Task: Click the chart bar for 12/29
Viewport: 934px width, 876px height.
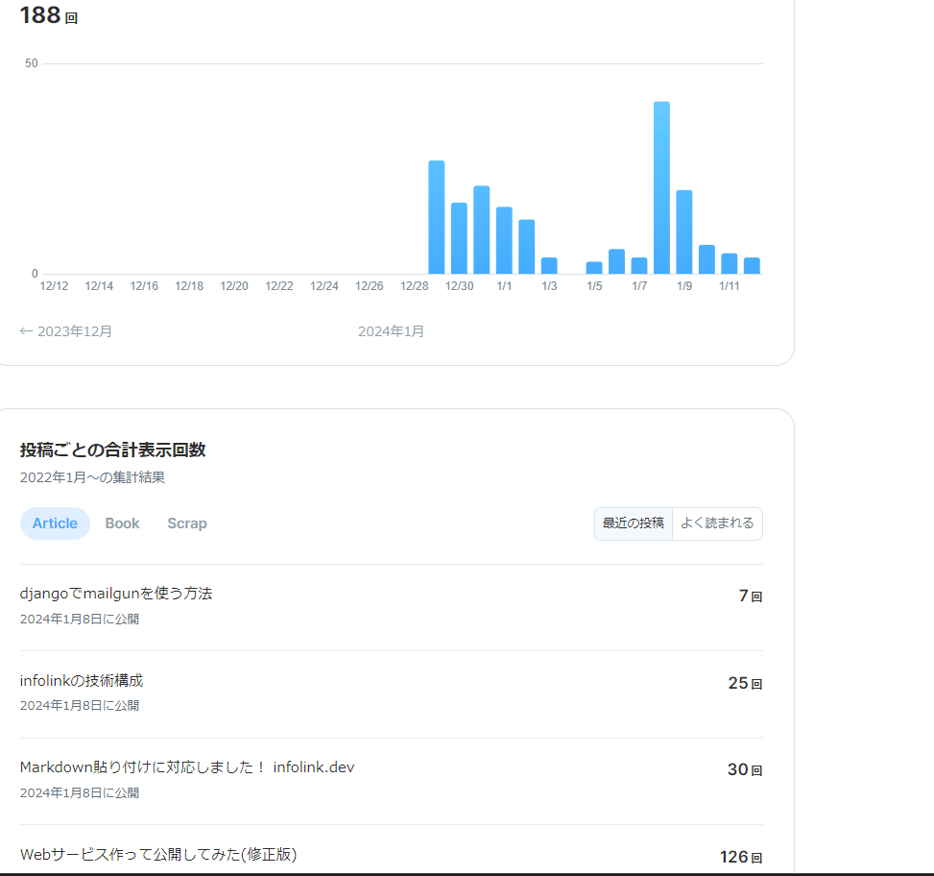Action: (437, 217)
